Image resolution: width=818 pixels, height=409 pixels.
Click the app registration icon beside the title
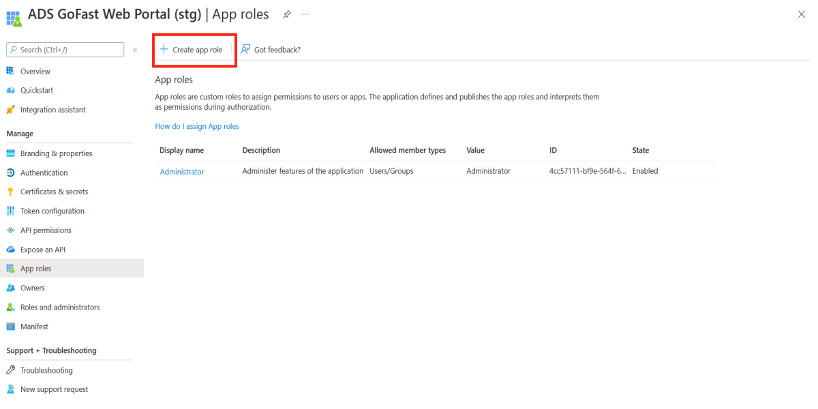point(14,17)
